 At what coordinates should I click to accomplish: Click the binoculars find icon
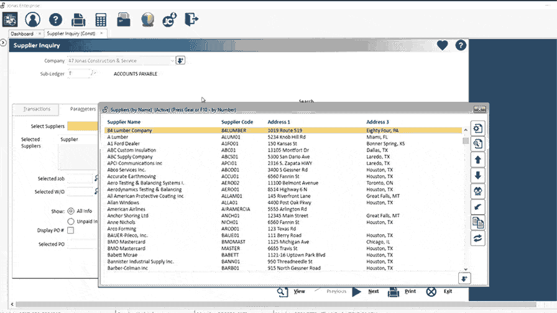pos(478,191)
